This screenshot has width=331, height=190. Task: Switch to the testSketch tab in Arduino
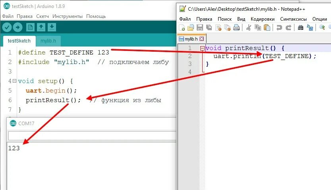[19, 41]
